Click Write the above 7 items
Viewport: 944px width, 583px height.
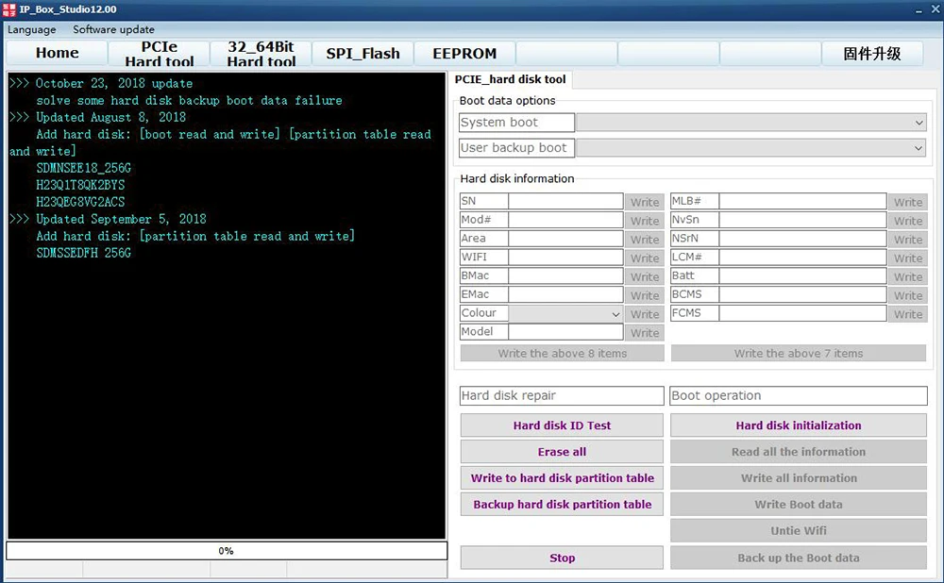(799, 353)
